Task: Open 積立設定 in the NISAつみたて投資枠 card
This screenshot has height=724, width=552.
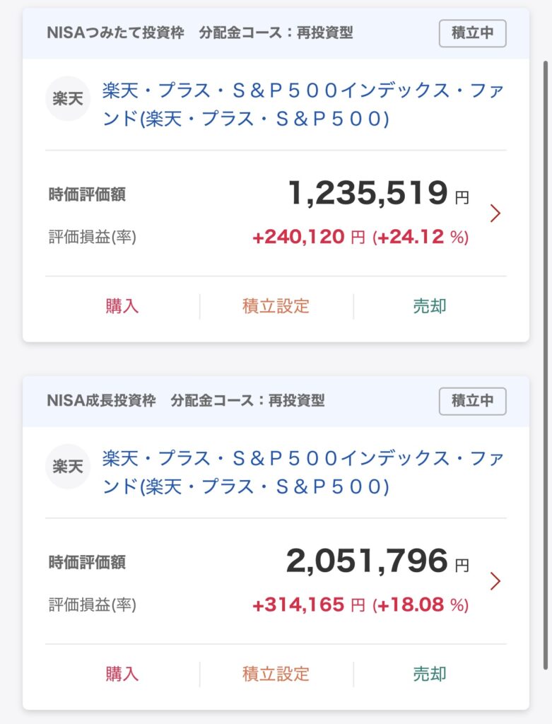Action: [276, 306]
